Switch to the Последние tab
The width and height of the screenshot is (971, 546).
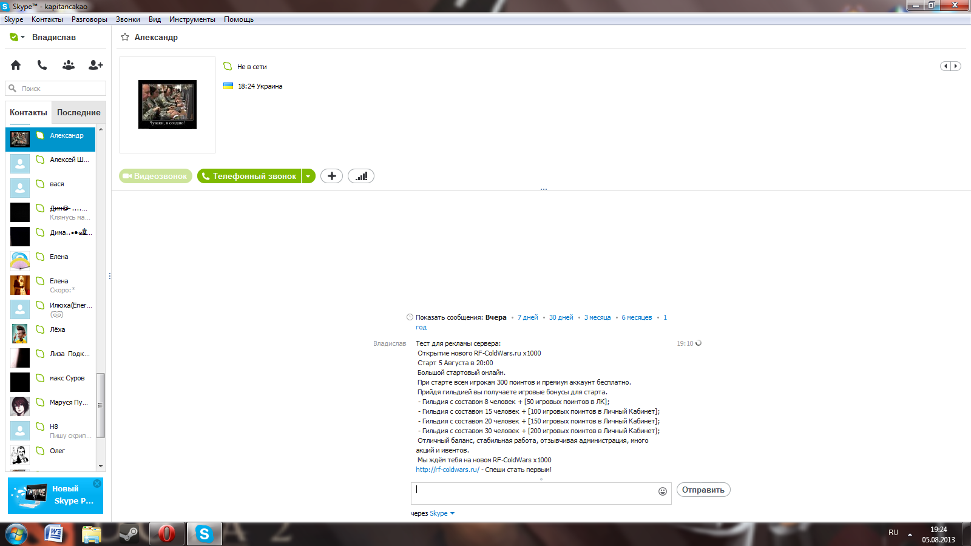[79, 113]
